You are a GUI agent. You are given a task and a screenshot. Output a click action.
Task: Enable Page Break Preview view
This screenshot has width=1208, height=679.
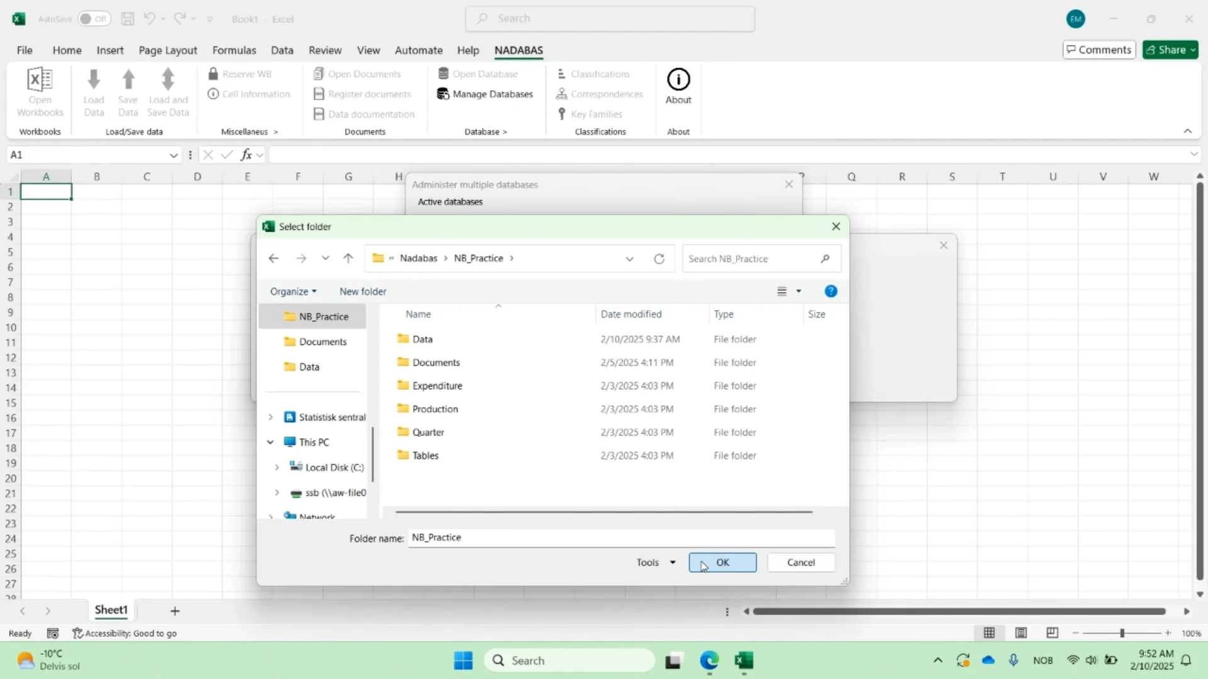(1052, 633)
